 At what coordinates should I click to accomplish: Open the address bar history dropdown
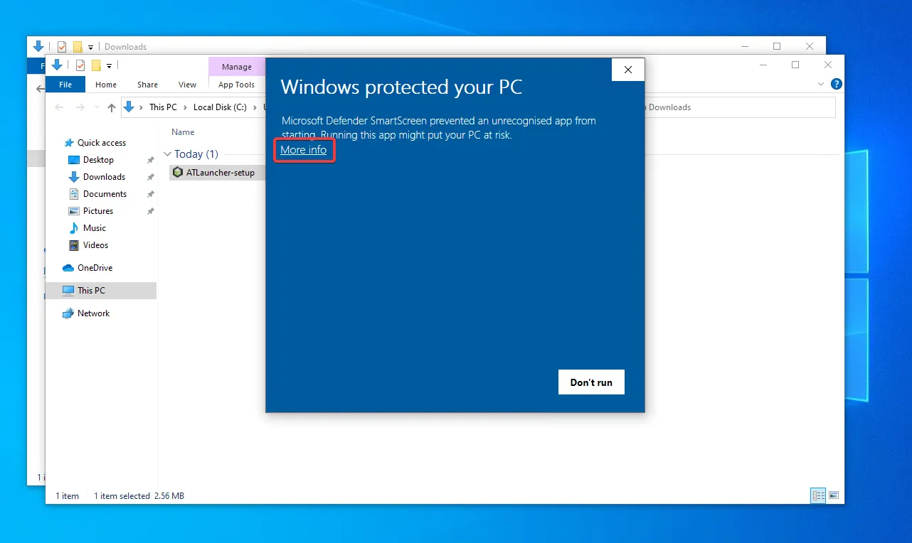tap(96, 107)
